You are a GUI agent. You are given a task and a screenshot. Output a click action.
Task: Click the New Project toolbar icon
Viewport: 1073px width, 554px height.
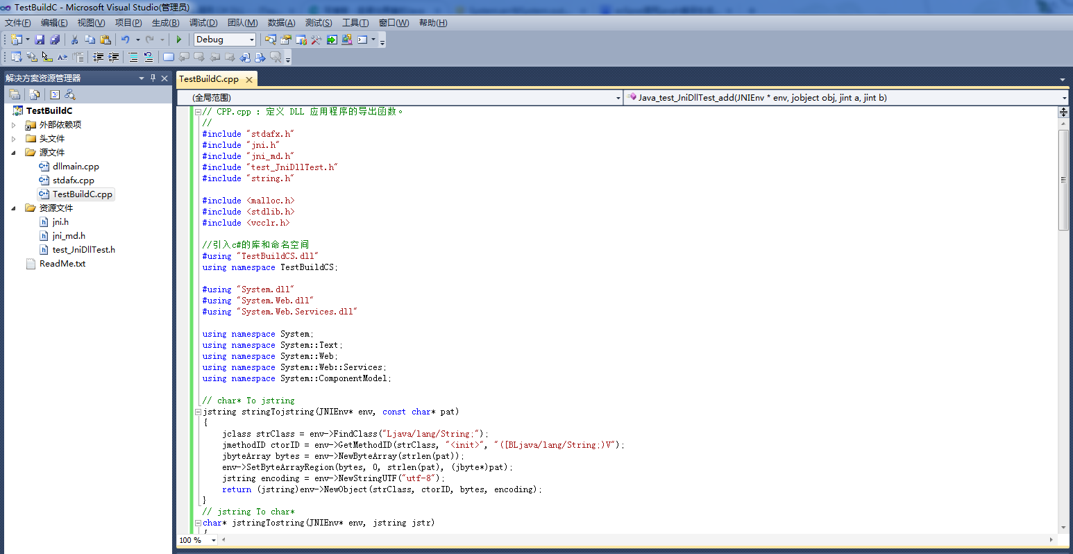tap(16, 40)
